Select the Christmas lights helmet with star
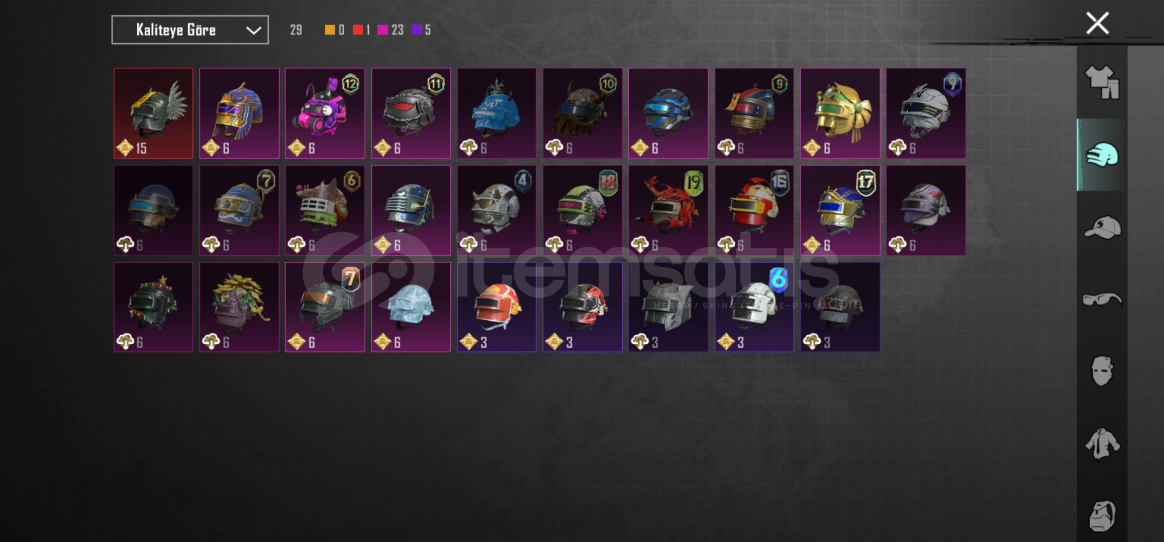Screen dimensions: 1164x542 [x=153, y=307]
